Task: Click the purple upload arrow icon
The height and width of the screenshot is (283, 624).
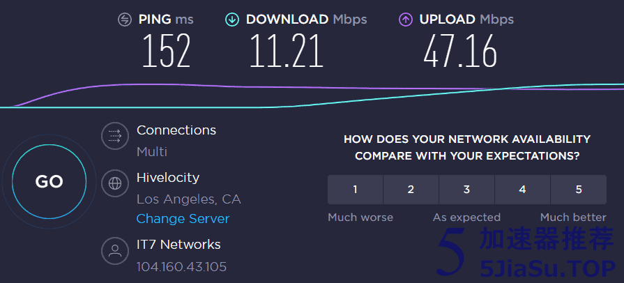Action: 406,20
